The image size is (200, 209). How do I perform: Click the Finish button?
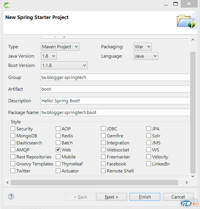click(x=145, y=197)
